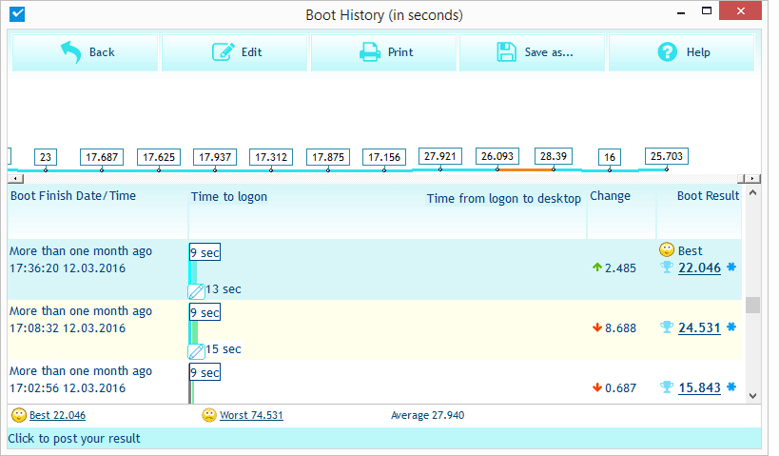The image size is (779, 456).
Task: Open Help from the toolbar
Action: pyautogui.click(x=682, y=52)
